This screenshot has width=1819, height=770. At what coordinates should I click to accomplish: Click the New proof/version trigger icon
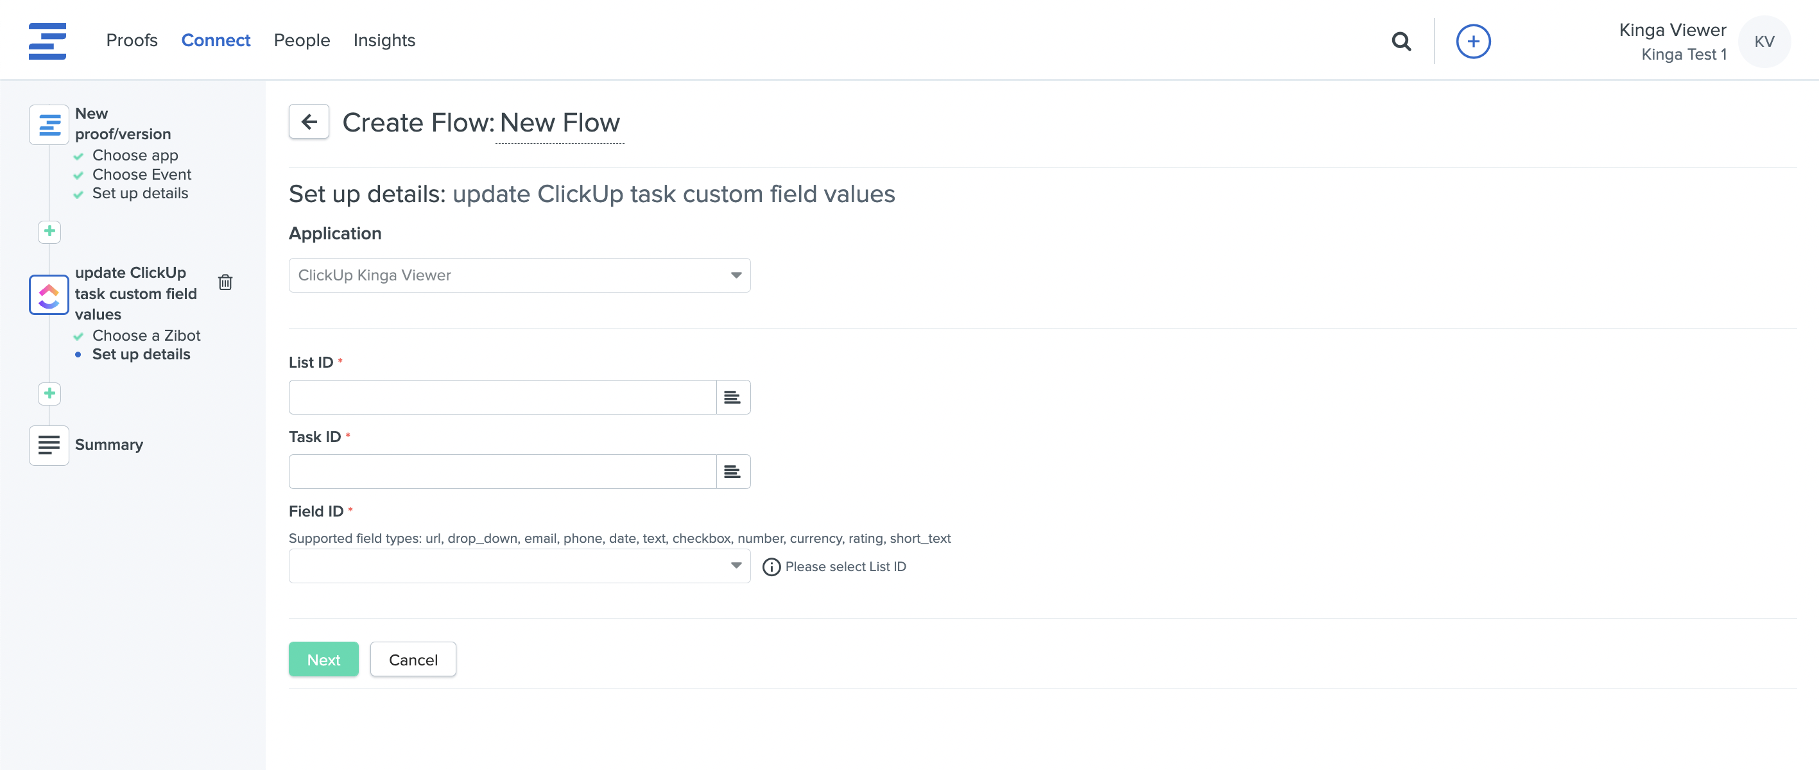pyautogui.click(x=49, y=125)
